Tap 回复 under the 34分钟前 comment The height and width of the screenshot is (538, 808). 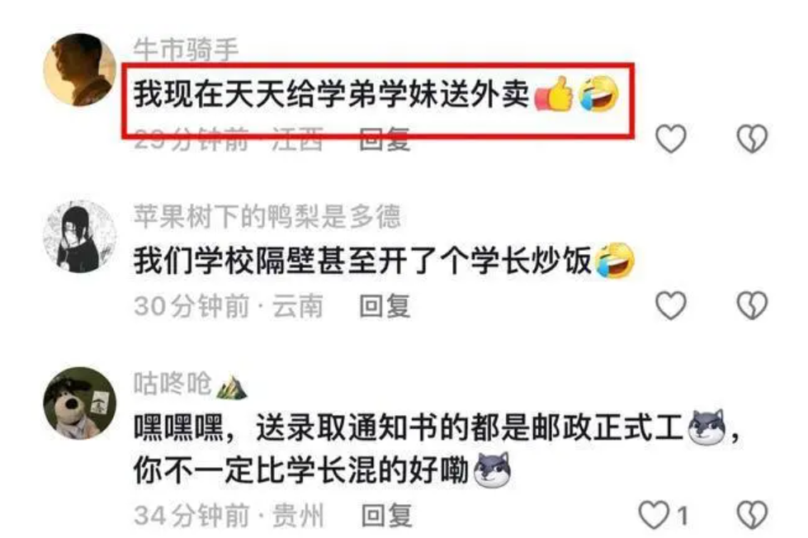coord(386,516)
